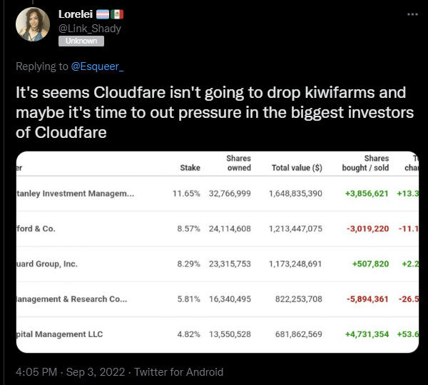
Task: Select the Stanley Investment Management row
Action: click(218, 194)
